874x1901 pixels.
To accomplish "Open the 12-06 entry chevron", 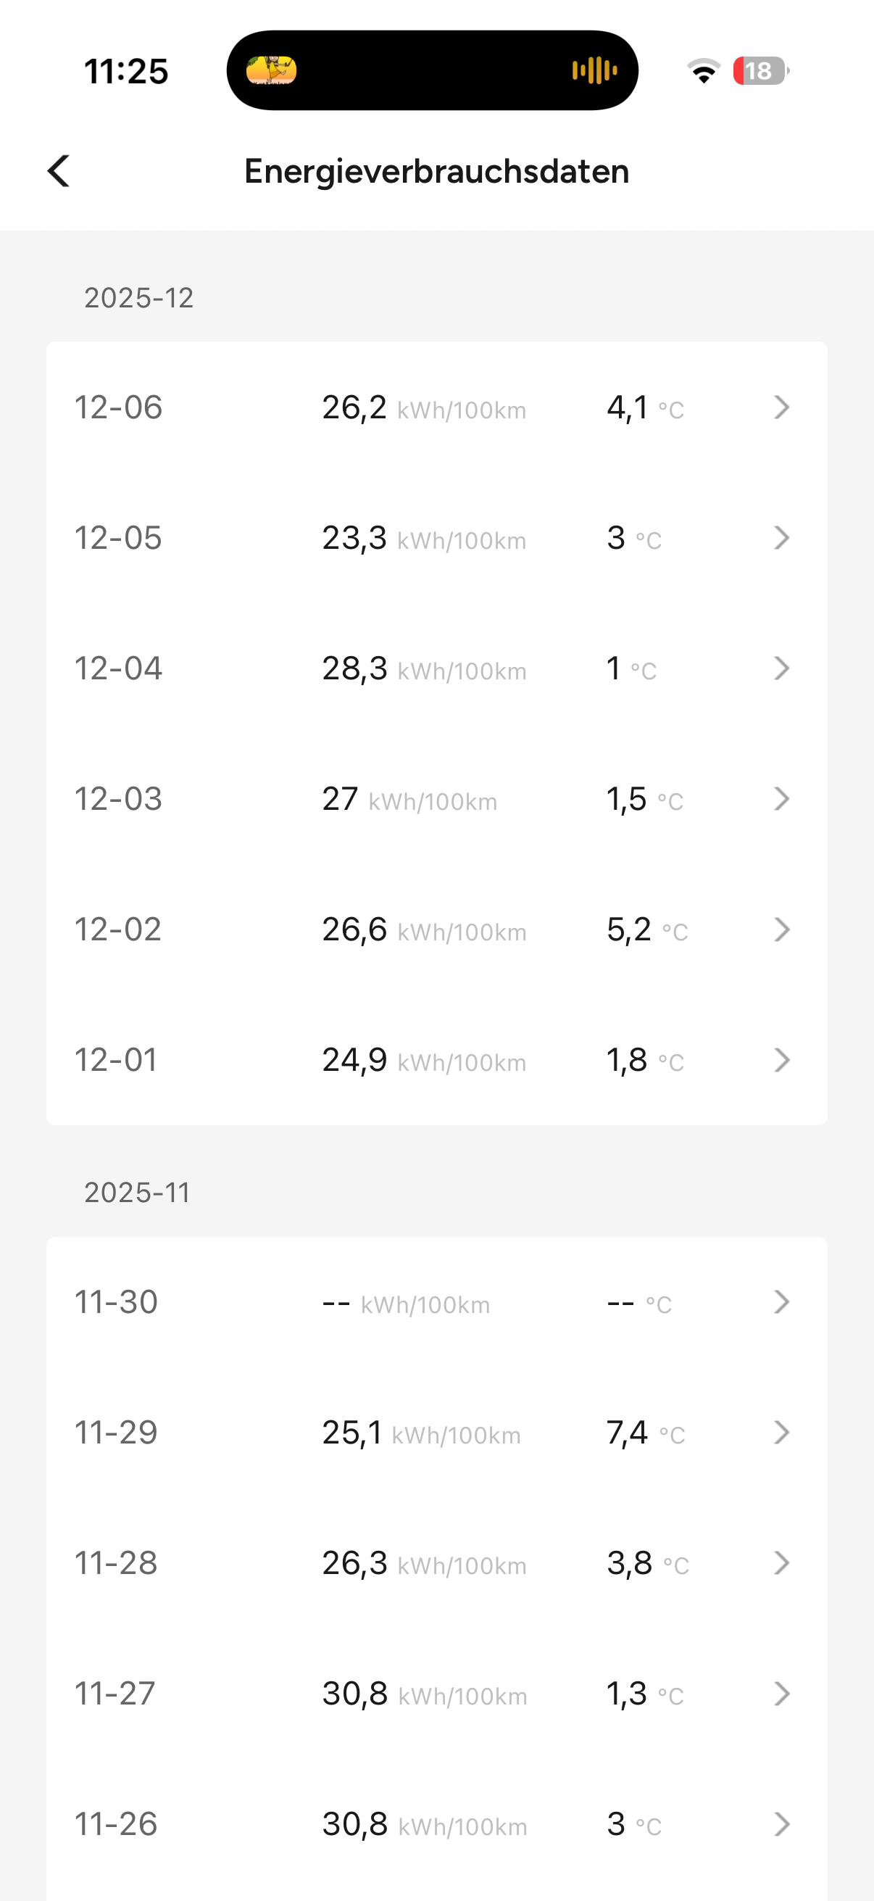I will 782,407.
